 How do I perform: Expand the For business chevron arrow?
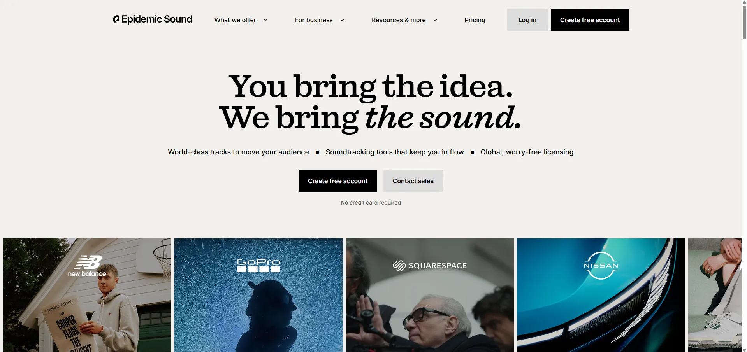coord(342,20)
